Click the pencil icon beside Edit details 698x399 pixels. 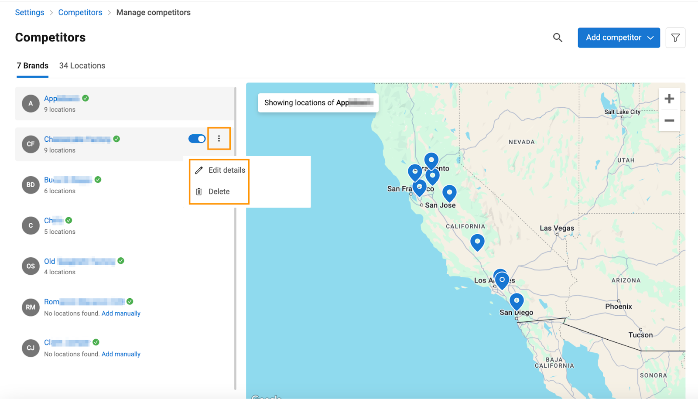coord(199,170)
